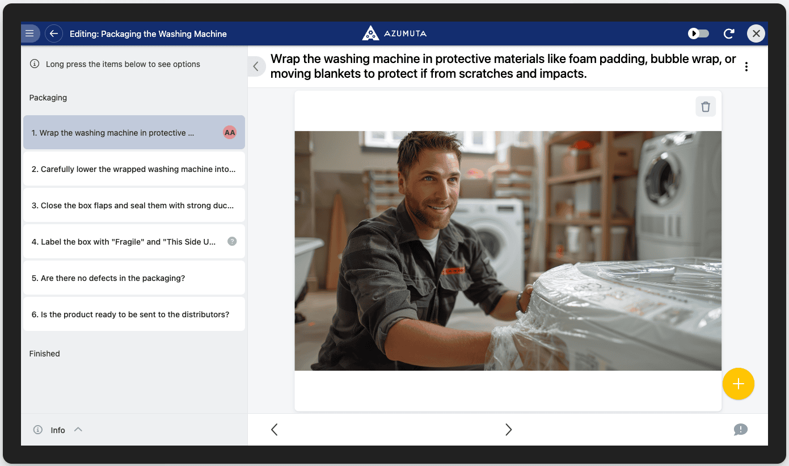Click the back arrow button
The height and width of the screenshot is (466, 789).
click(54, 33)
